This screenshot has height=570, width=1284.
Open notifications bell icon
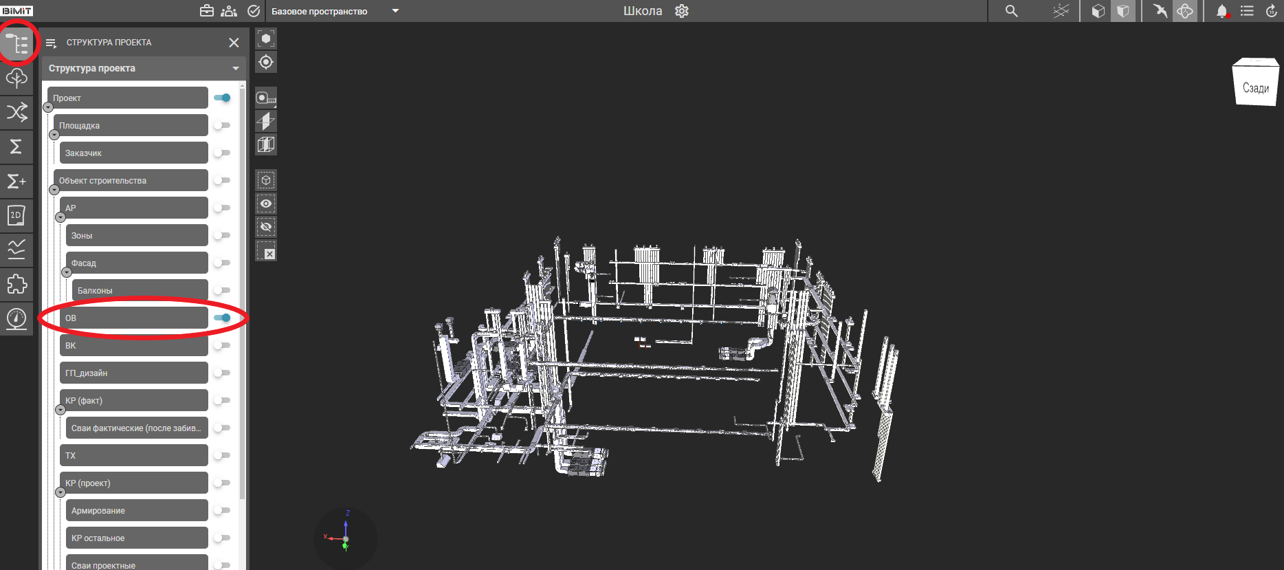tap(1221, 11)
